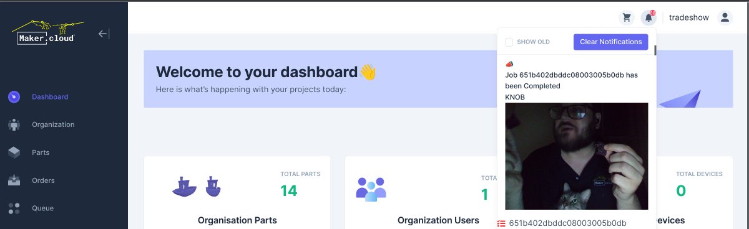The width and height of the screenshot is (749, 229).
Task: Click the Parts cube icon
Action: coord(14,152)
